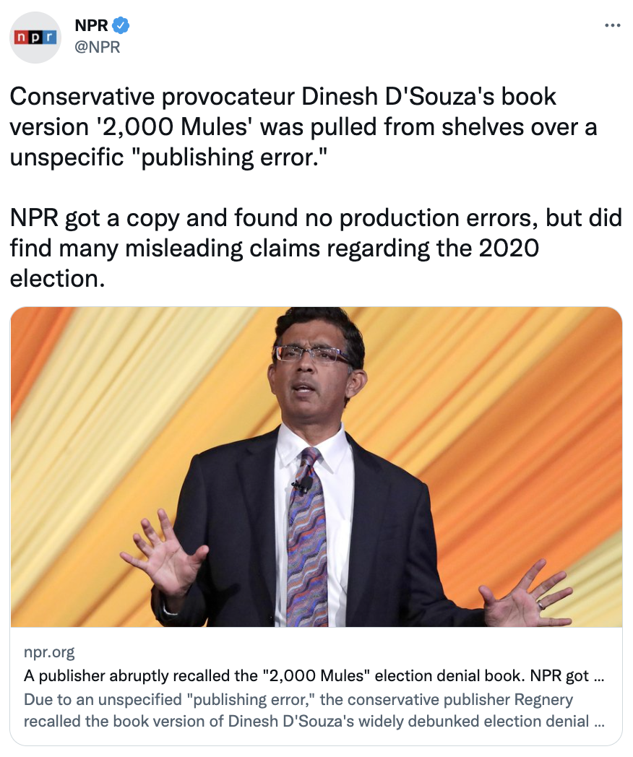Open the three-dot more options menu
Image resolution: width=633 pixels, height=757 pixels.
point(612,25)
